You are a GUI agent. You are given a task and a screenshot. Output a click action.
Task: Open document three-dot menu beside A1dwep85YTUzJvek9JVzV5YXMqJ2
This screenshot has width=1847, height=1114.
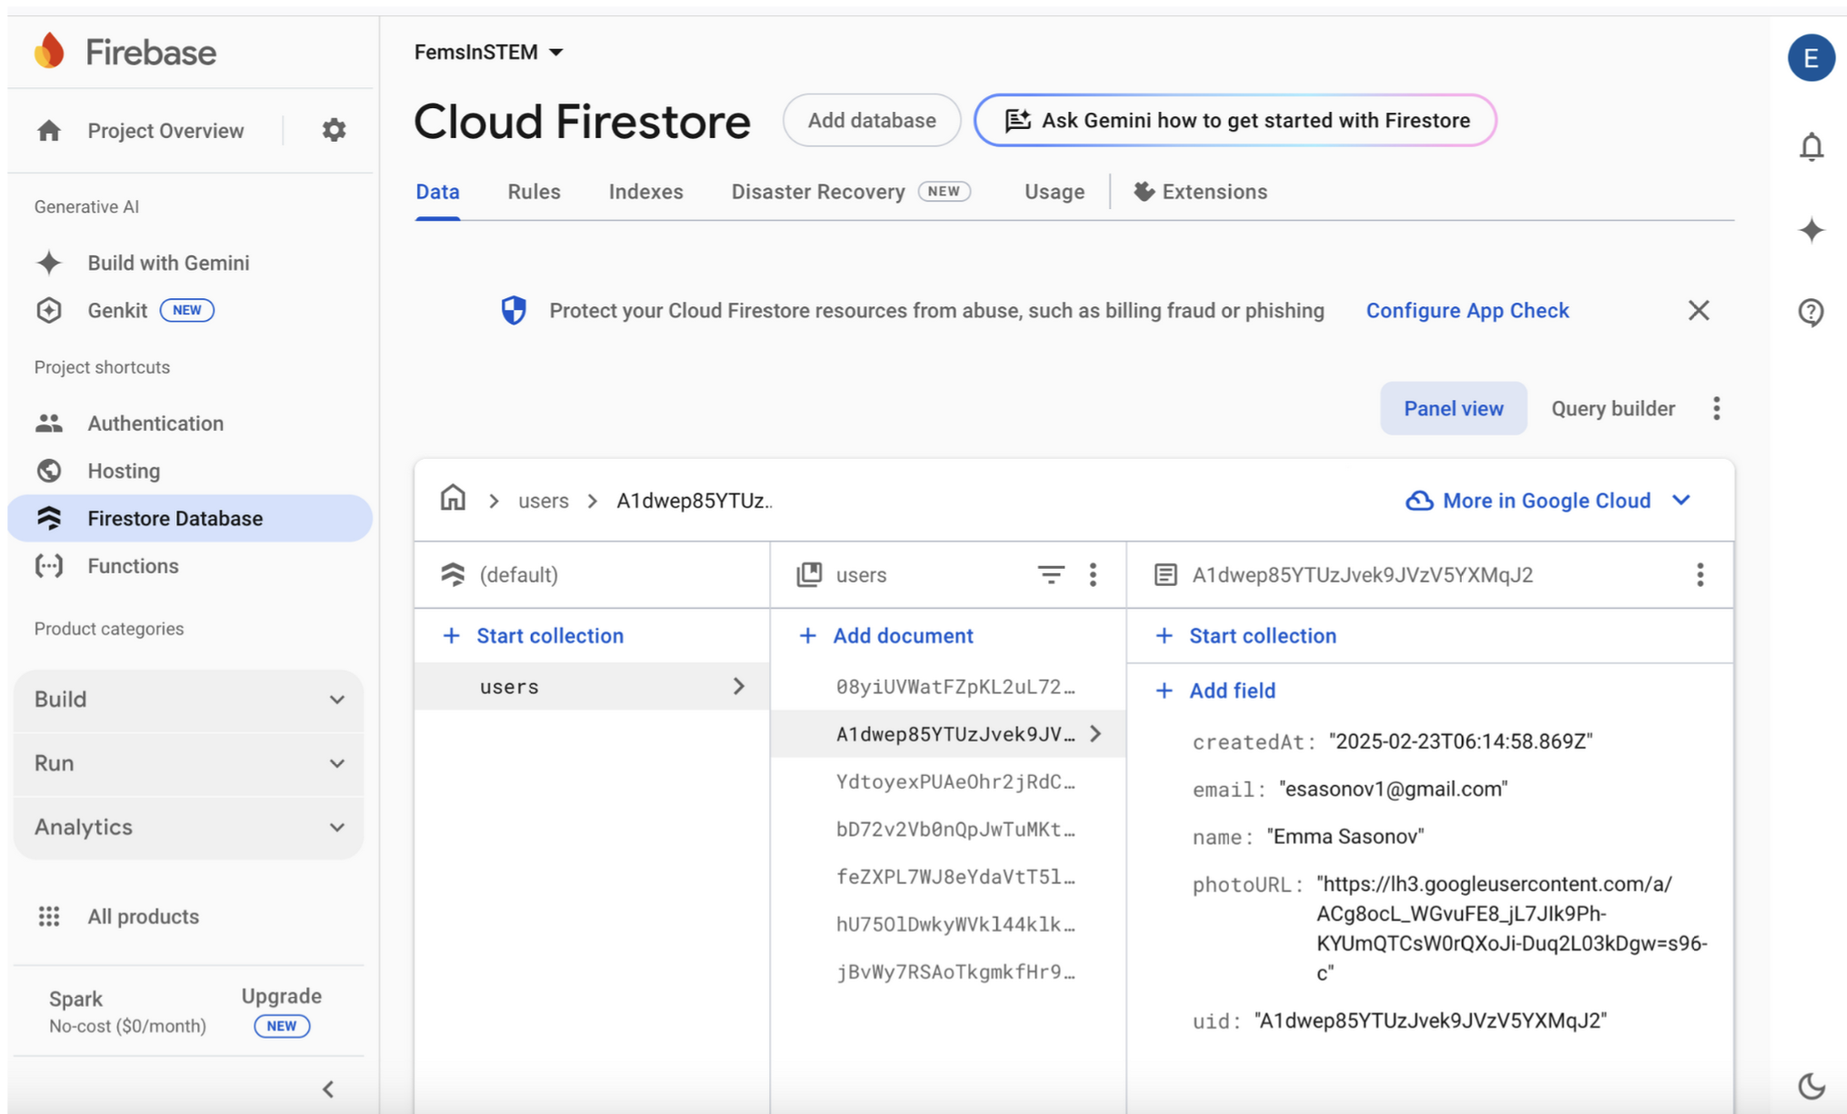(1700, 574)
